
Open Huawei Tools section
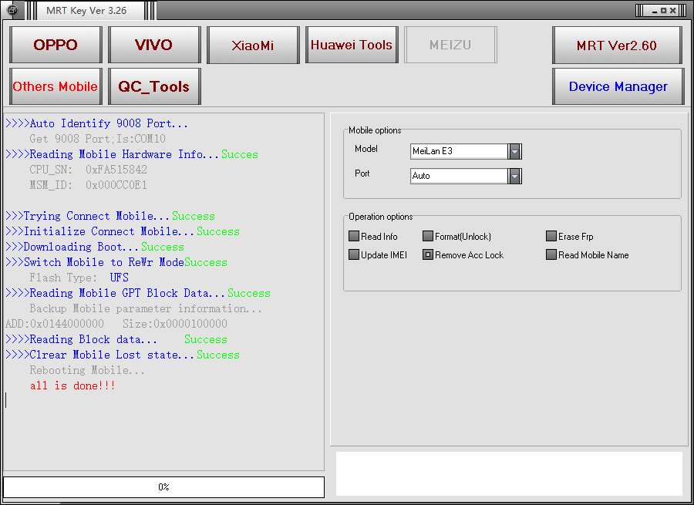click(352, 45)
